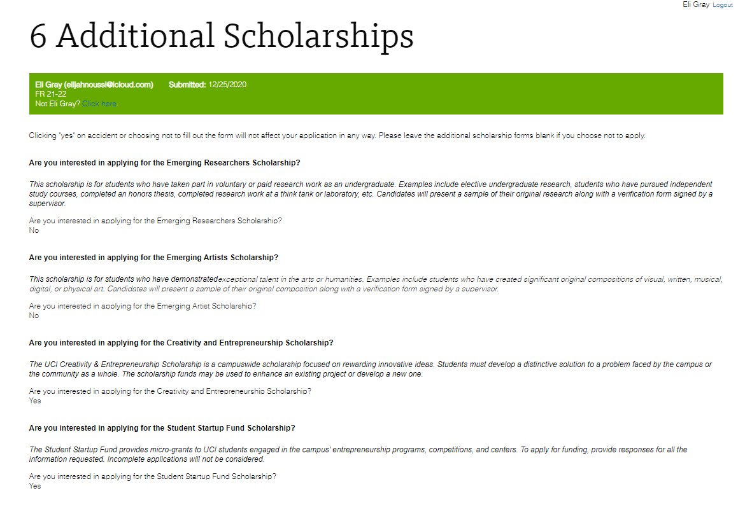
Task: Click the bold Creativity and Entrepreneurship Scholarship heading
Action: pyautogui.click(x=181, y=343)
